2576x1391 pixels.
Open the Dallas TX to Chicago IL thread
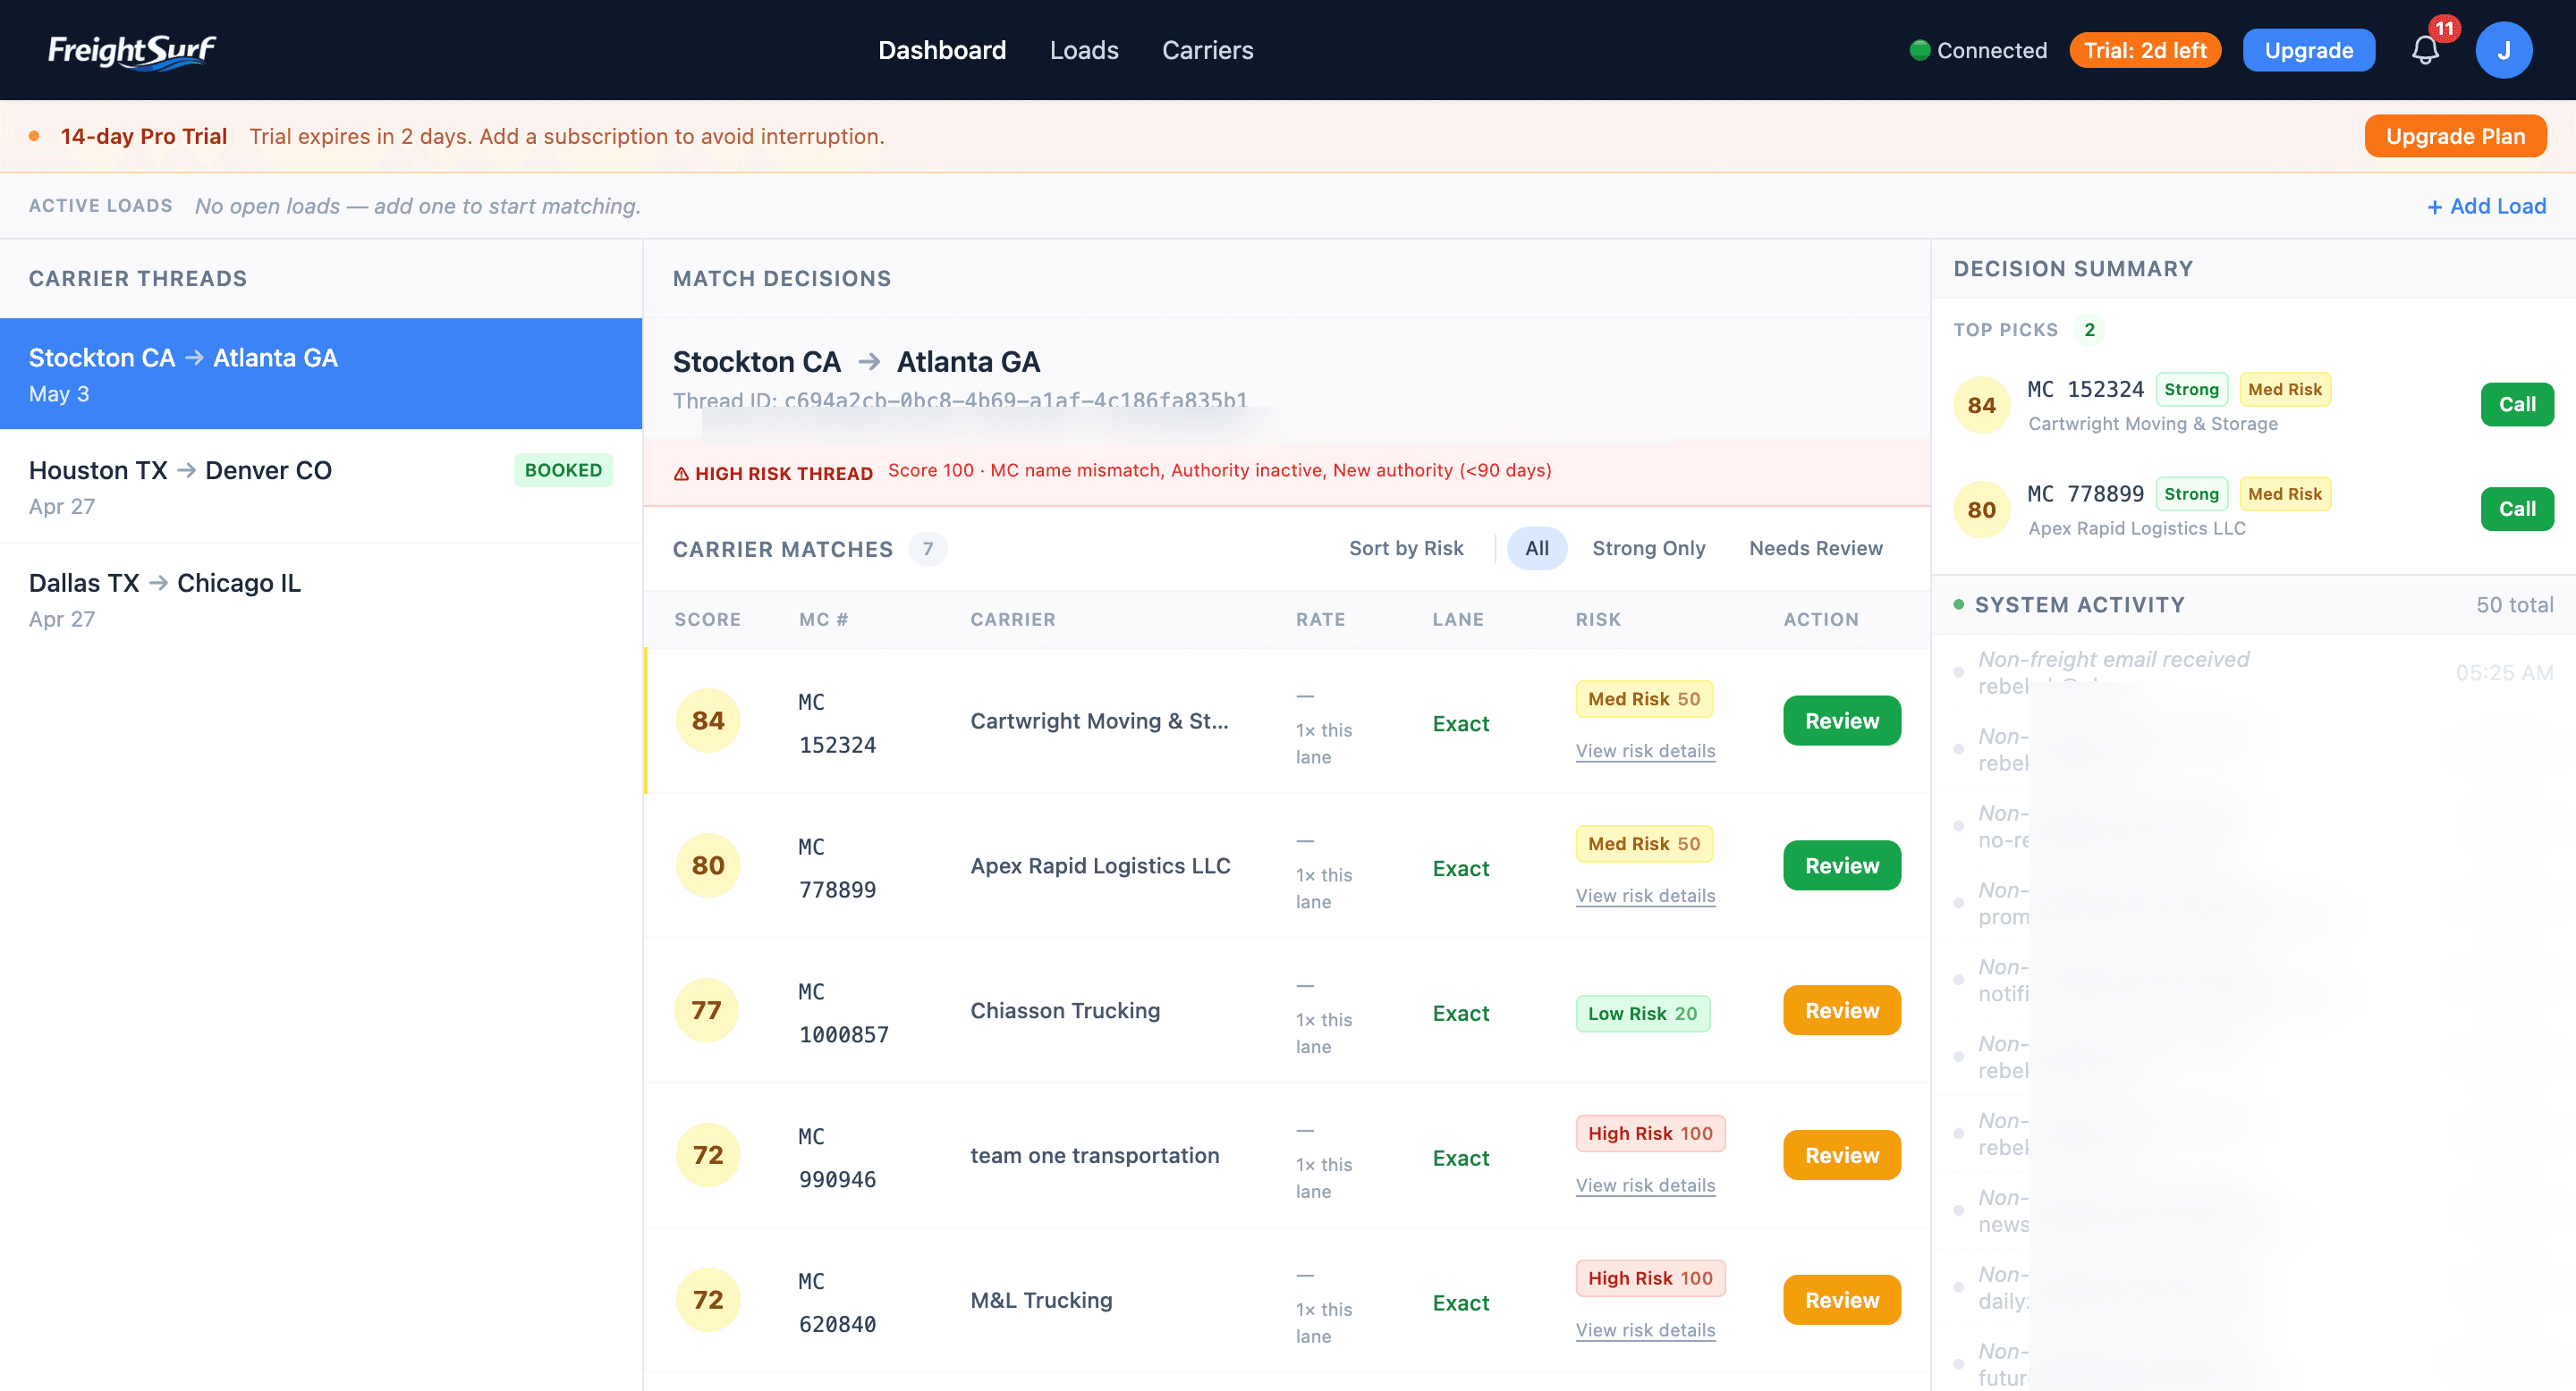(321, 600)
